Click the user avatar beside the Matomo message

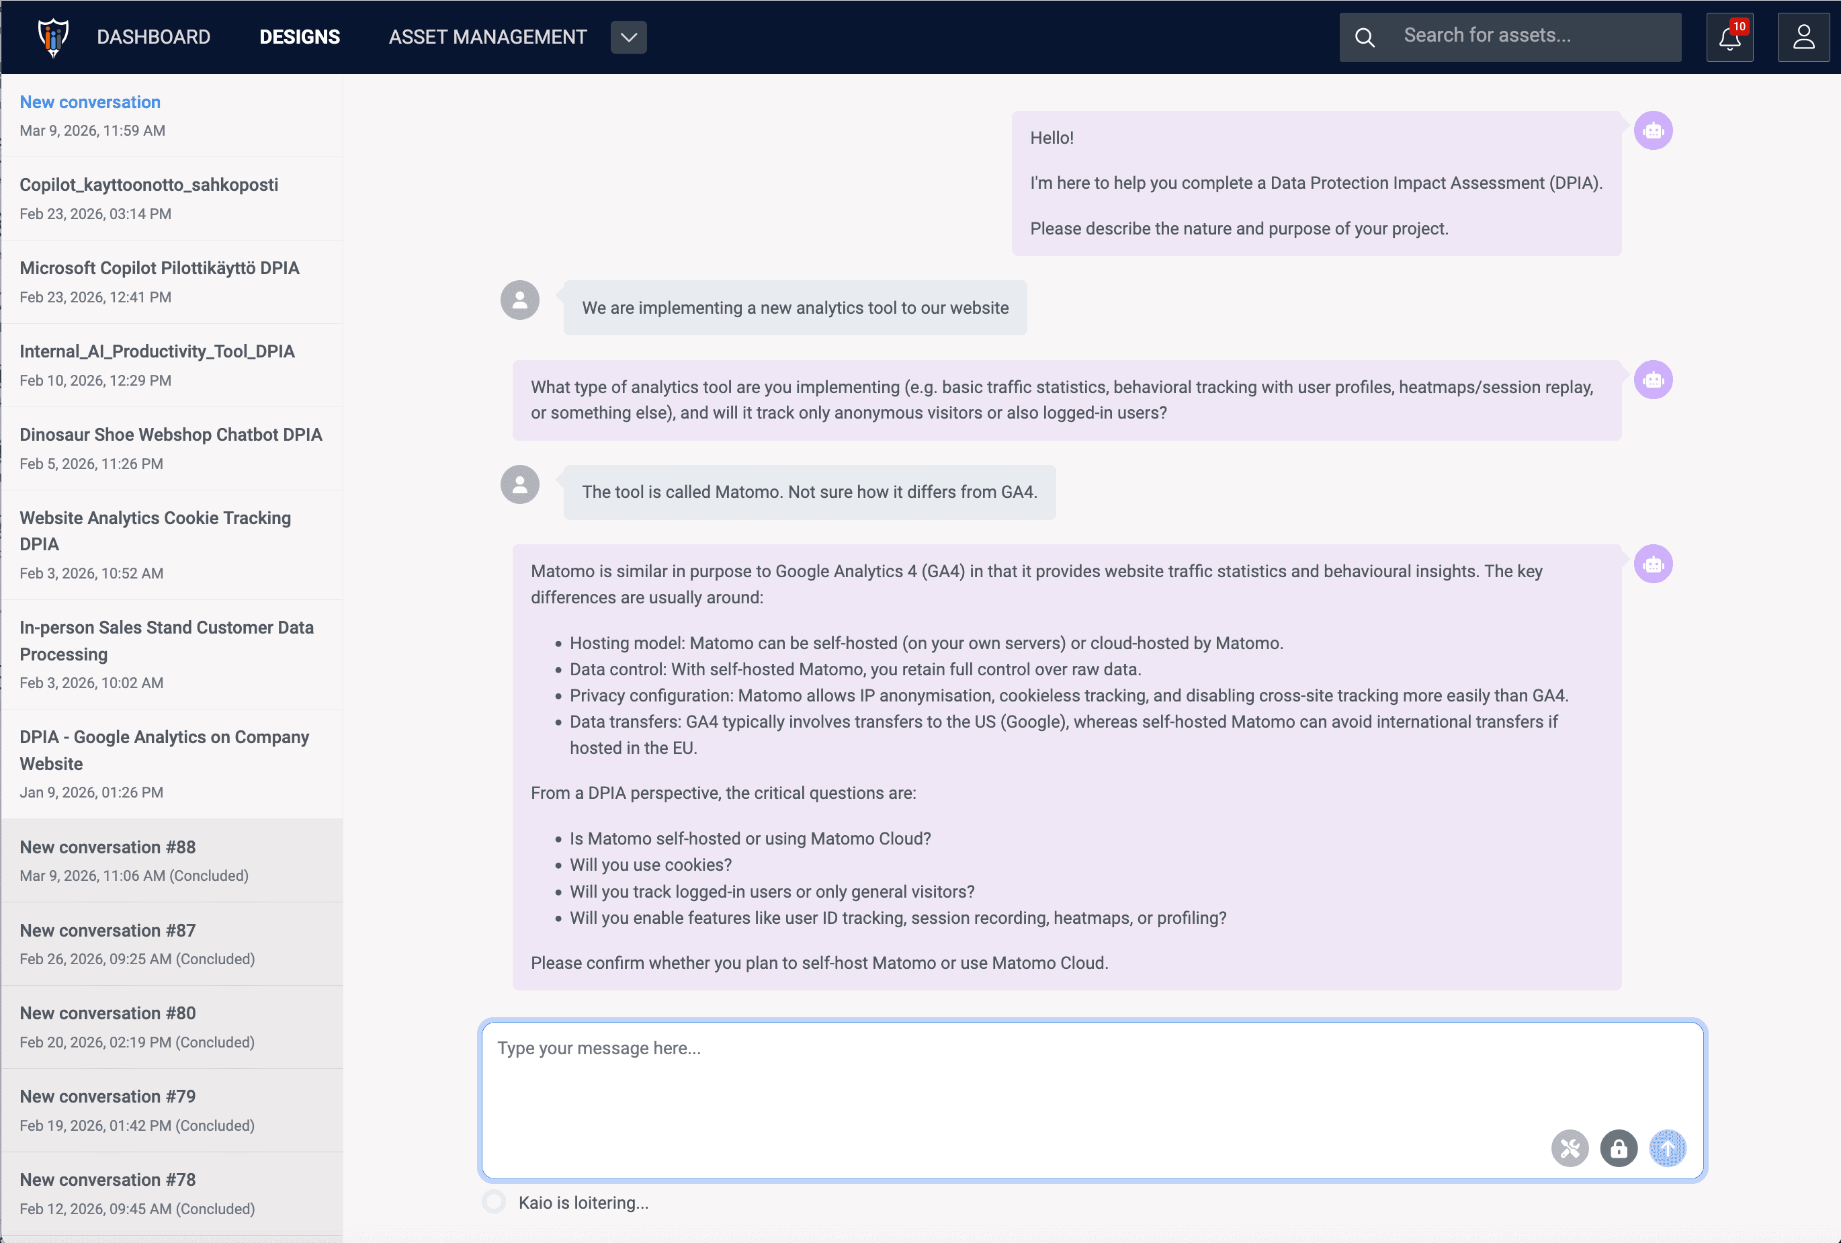(x=519, y=484)
